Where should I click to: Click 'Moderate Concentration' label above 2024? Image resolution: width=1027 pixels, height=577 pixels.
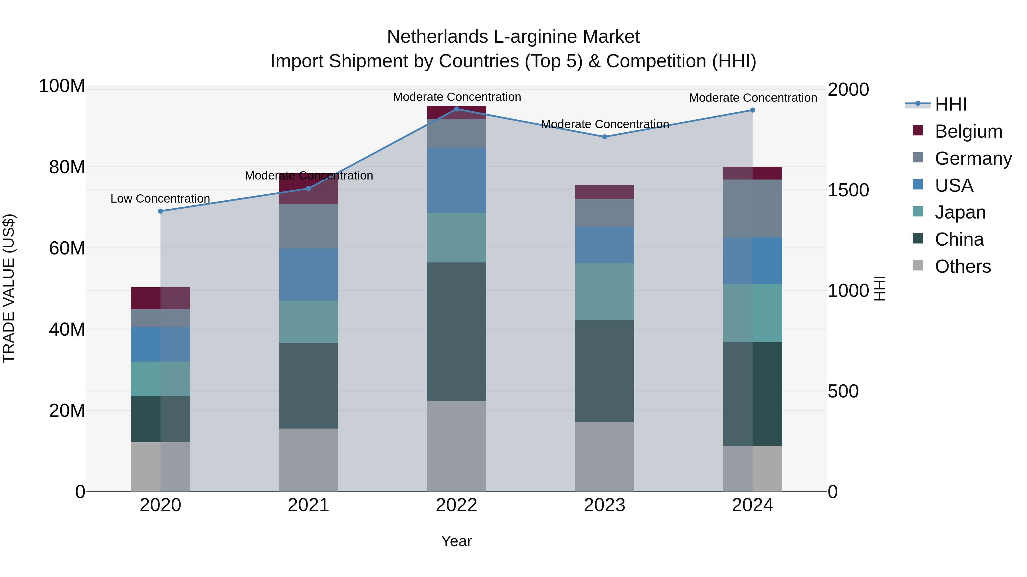pos(753,97)
